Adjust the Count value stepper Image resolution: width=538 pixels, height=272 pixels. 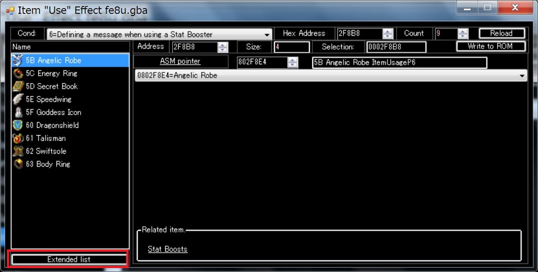463,34
